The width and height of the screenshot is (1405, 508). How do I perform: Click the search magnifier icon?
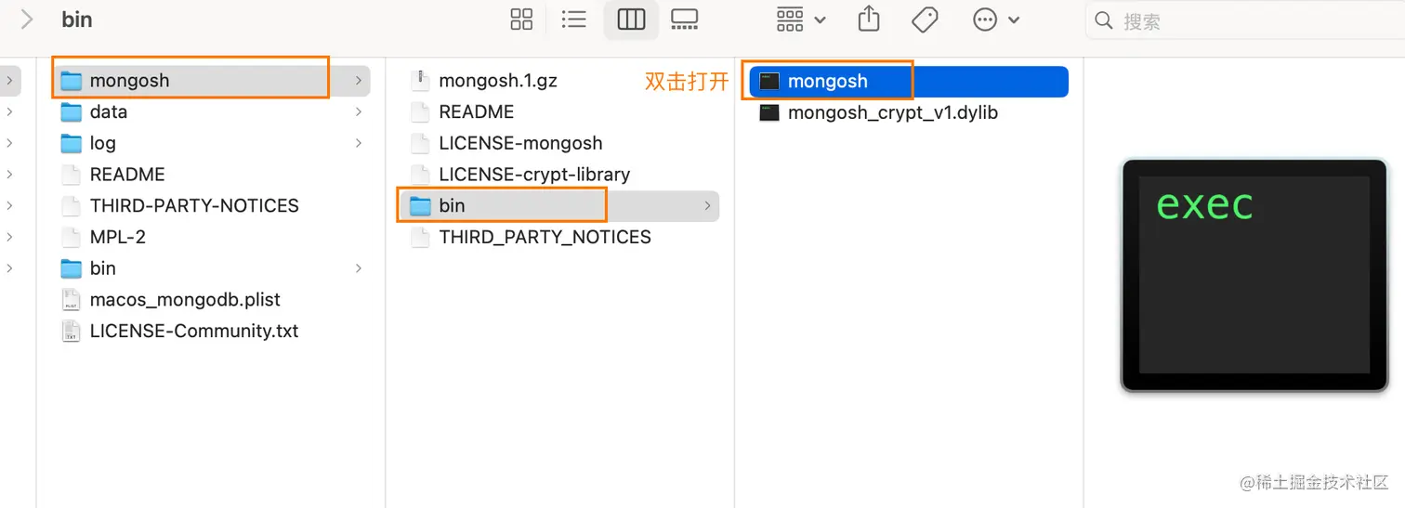[1104, 20]
